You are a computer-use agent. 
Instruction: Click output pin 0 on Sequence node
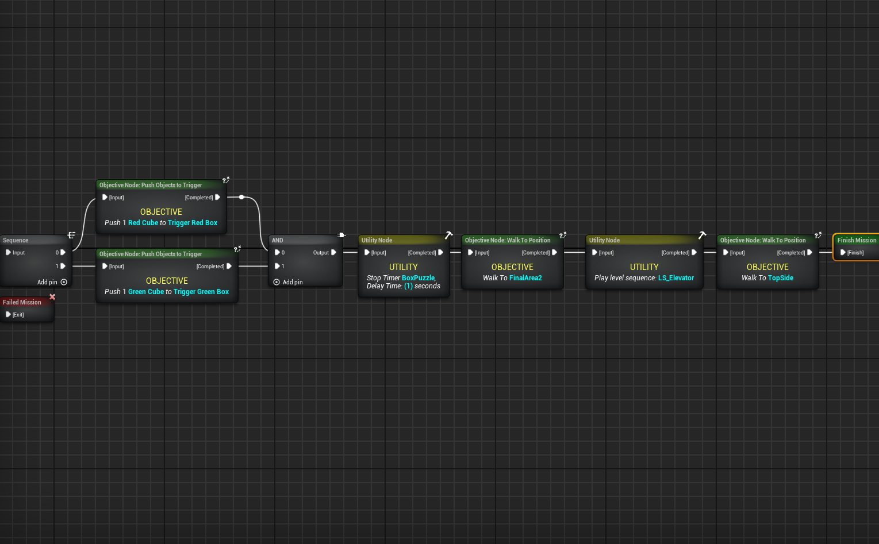click(x=63, y=252)
